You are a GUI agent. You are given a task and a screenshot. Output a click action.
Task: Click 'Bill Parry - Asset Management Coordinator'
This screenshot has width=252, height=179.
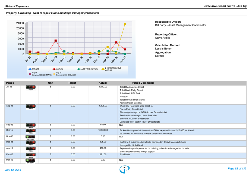click(x=181, y=25)
